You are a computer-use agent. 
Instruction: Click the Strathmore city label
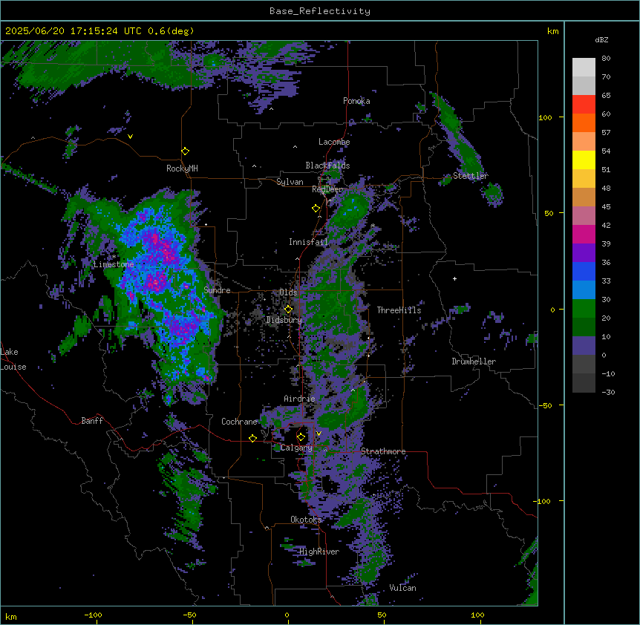(383, 451)
